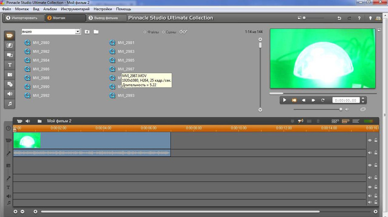Click the preview volume slider handle

point(341,109)
